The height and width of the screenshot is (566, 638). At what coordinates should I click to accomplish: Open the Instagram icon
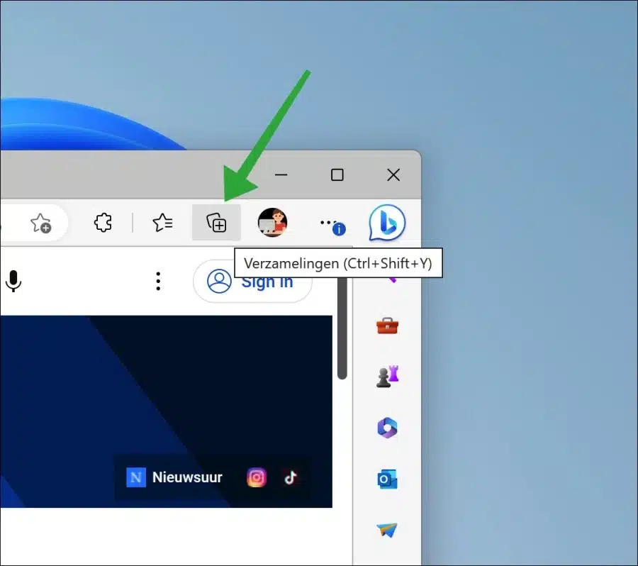[x=257, y=477]
